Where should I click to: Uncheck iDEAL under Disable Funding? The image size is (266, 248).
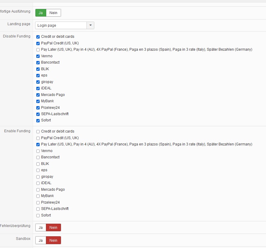(38, 88)
